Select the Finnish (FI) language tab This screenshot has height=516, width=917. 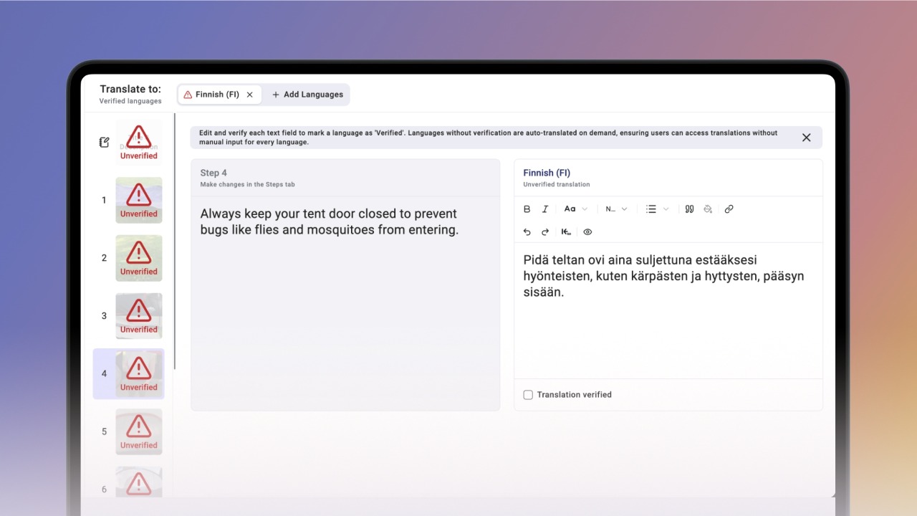(x=219, y=95)
